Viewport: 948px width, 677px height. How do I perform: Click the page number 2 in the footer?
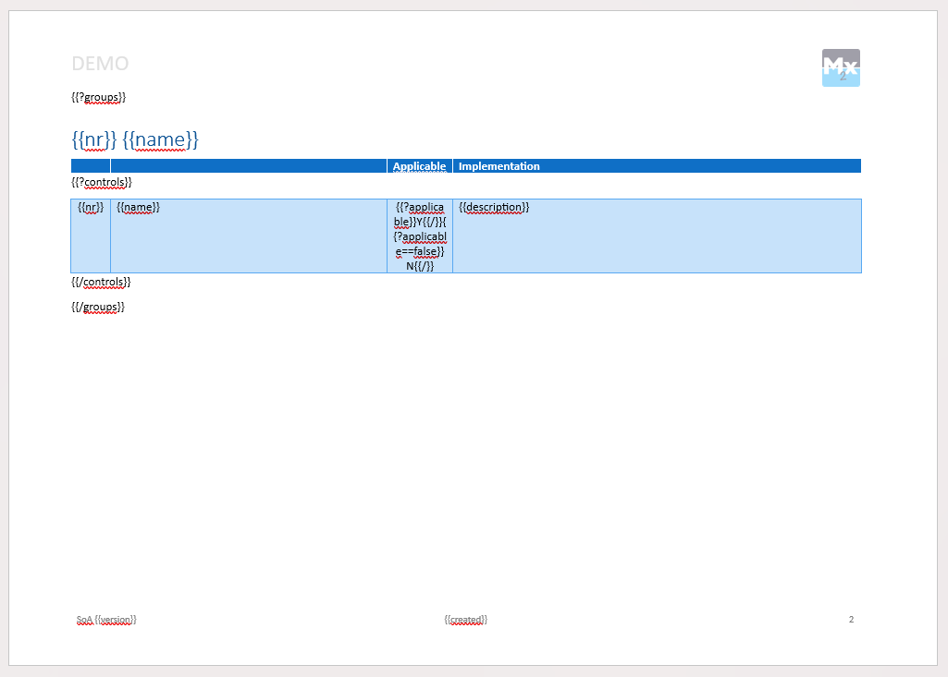click(x=851, y=619)
